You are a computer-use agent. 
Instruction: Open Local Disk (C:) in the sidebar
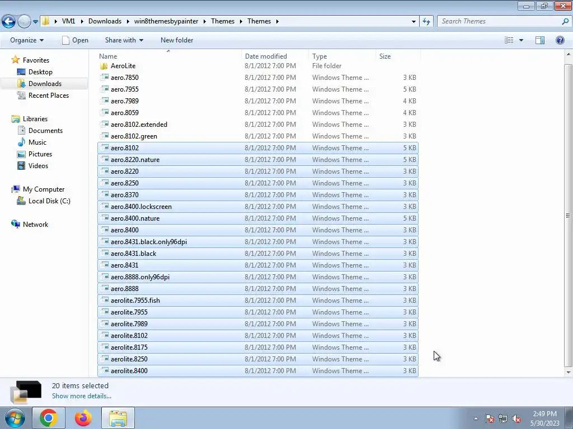49,201
